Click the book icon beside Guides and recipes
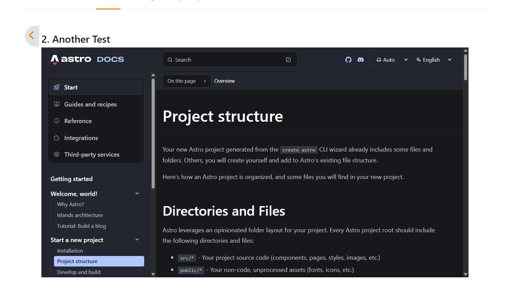The image size is (515, 297). (57, 104)
